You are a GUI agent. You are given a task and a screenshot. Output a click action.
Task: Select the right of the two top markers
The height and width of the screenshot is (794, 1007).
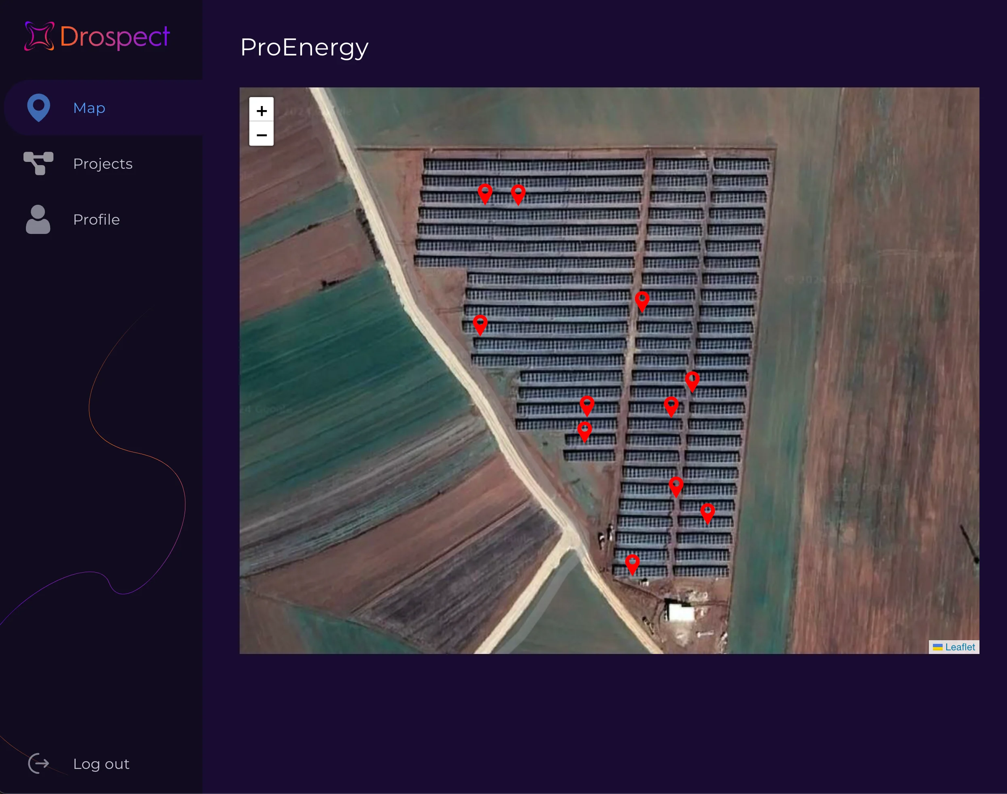coord(518,194)
